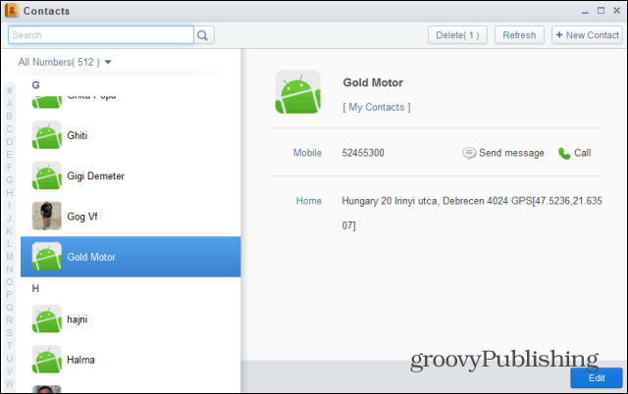Viewport: 628px width, 394px height.
Task: Click the Gog Vf photo thumbnail
Action: (x=47, y=216)
